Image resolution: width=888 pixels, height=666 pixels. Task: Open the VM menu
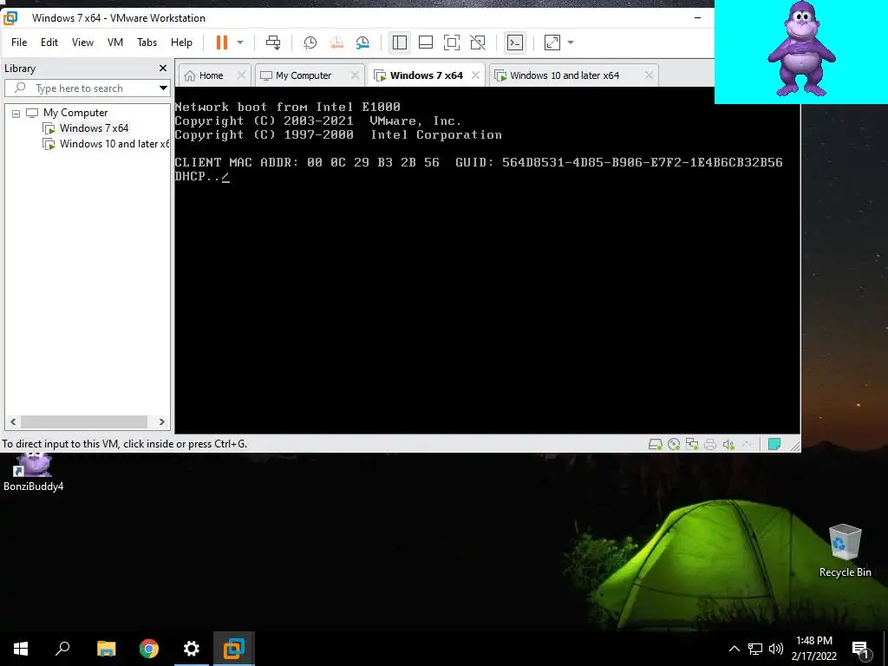(115, 42)
